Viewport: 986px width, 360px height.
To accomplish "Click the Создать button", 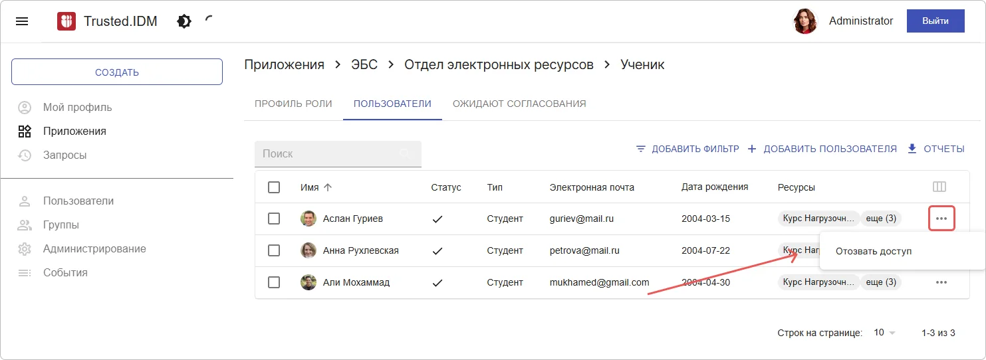I will 117,72.
